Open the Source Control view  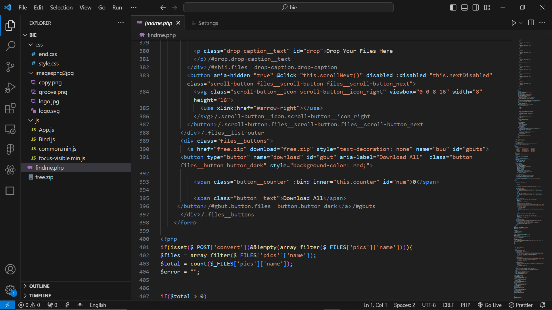point(10,67)
